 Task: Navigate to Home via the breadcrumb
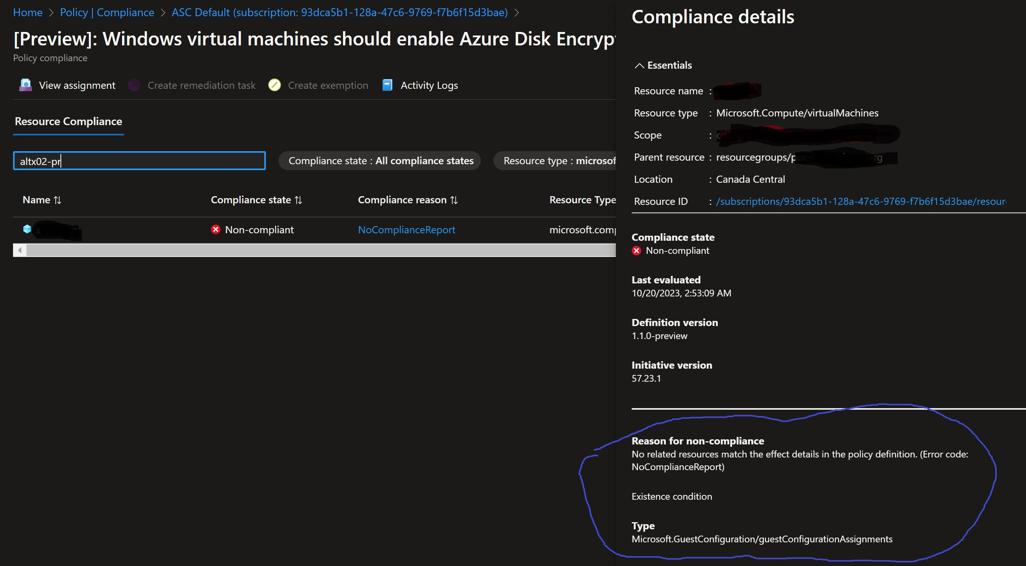point(28,12)
